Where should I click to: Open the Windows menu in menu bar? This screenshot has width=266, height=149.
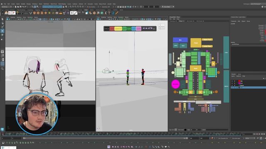point(35,4)
